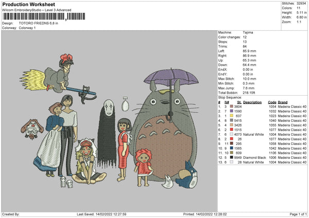Screen dimensions: 309x218
Task: Click the Stop Sequence heading
Action: pos(230,97)
